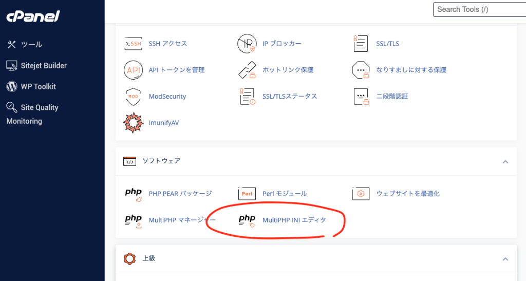Click the ホットリンク保護 chain icon
This screenshot has height=281, width=526.
247,70
